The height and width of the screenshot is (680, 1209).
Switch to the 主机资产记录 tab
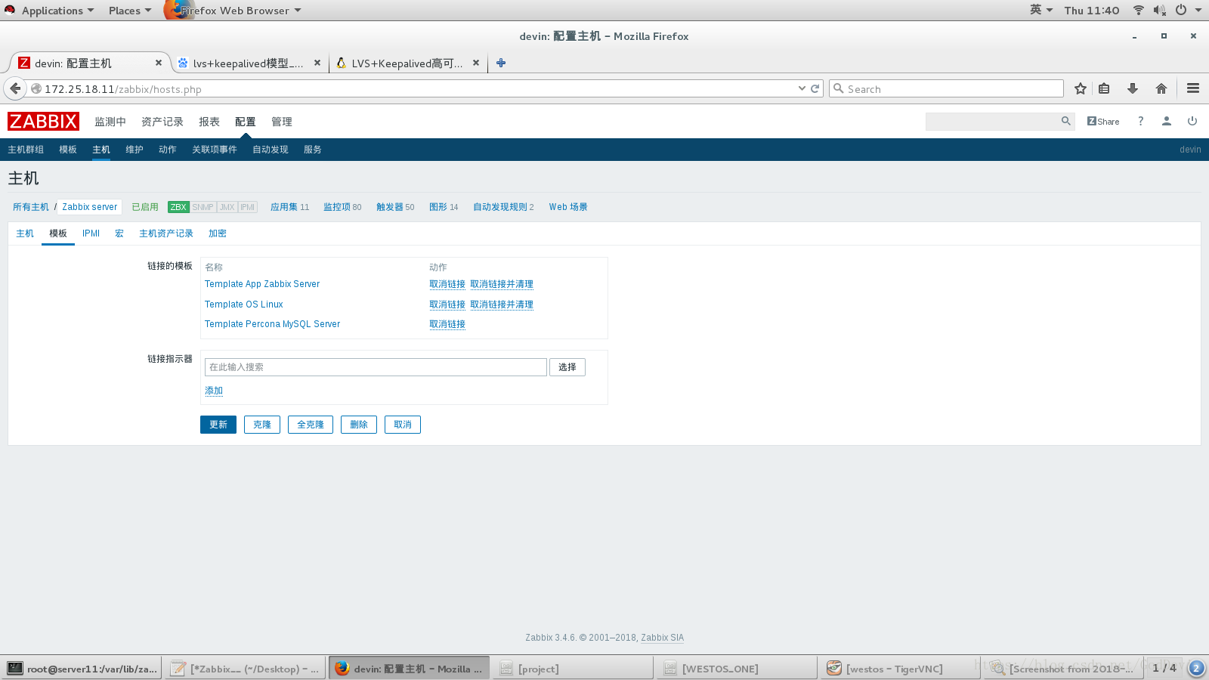tap(166, 233)
